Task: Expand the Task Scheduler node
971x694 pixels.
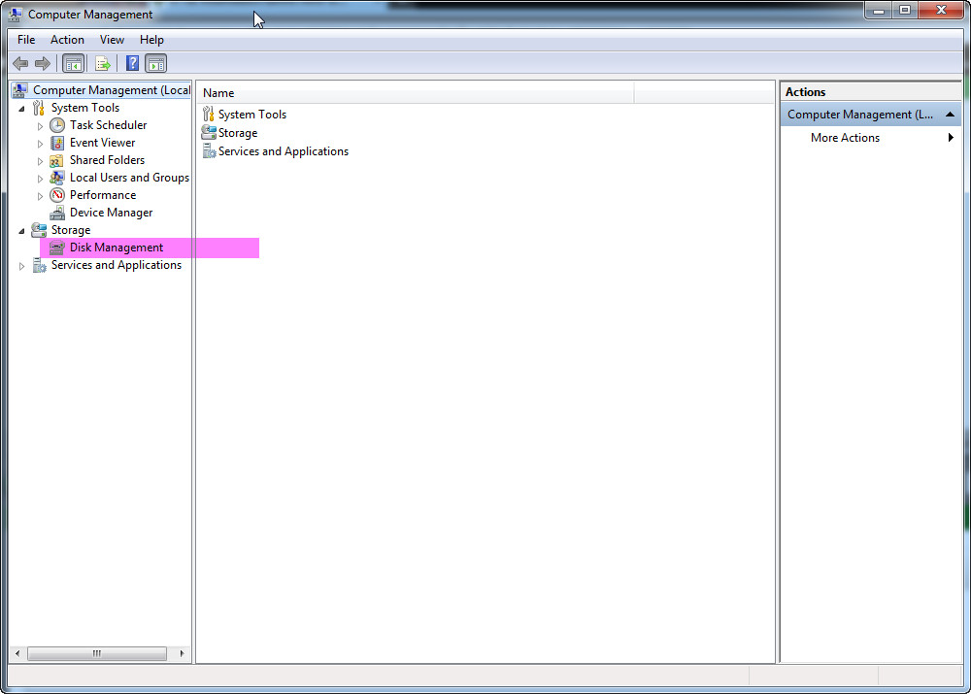Action: click(x=41, y=126)
